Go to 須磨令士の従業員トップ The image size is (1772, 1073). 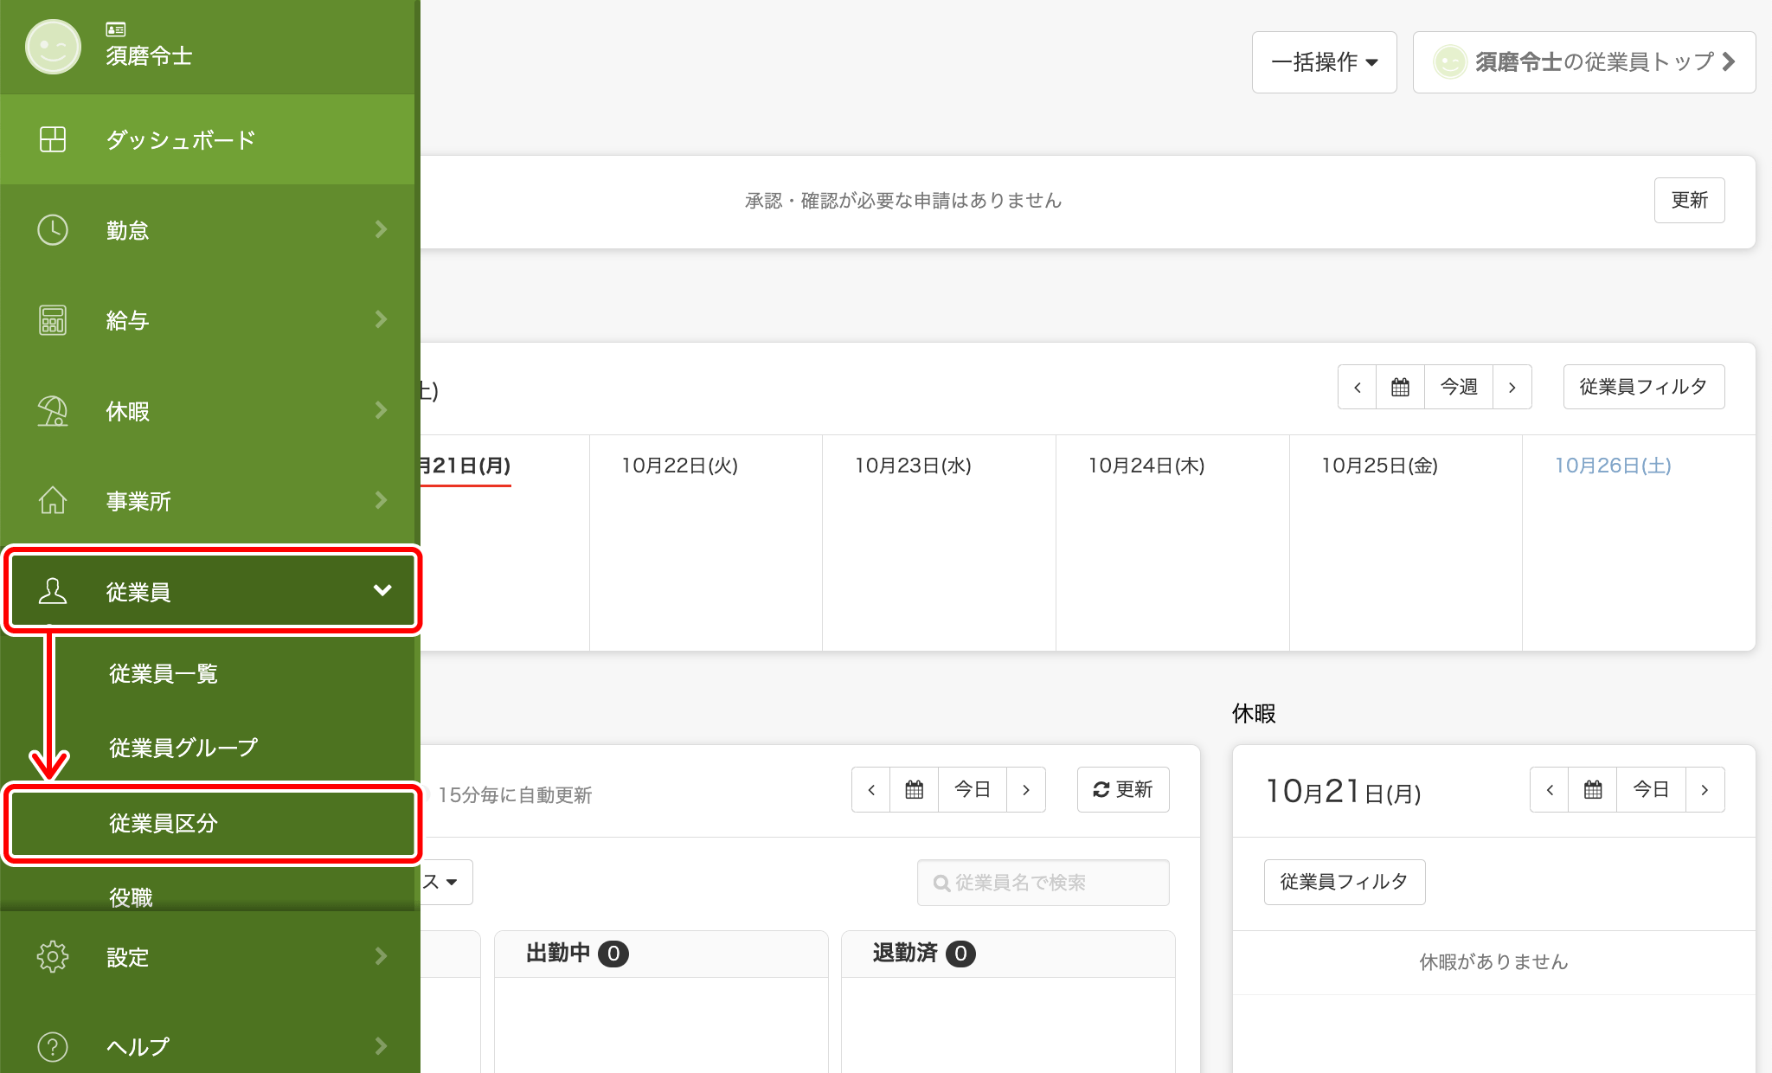pos(1584,62)
